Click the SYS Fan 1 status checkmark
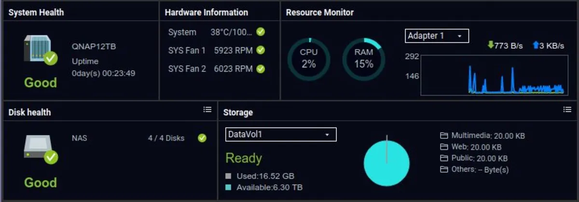 click(261, 50)
